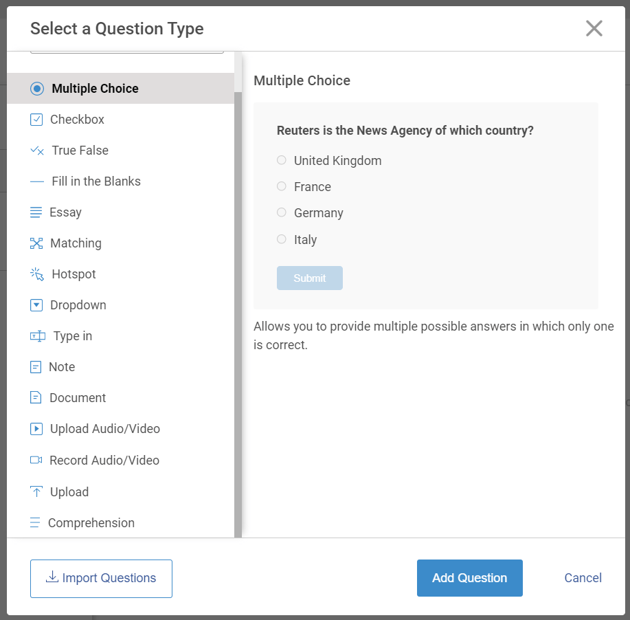Click the True False icon
The width and height of the screenshot is (630, 620).
point(37,151)
